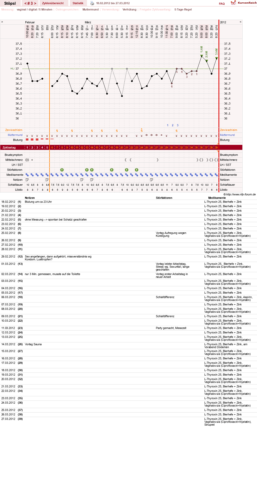Screen dimensions: 257x477
Task: Expand the chart with the top-left > arrow
Action: [x=2, y=22]
